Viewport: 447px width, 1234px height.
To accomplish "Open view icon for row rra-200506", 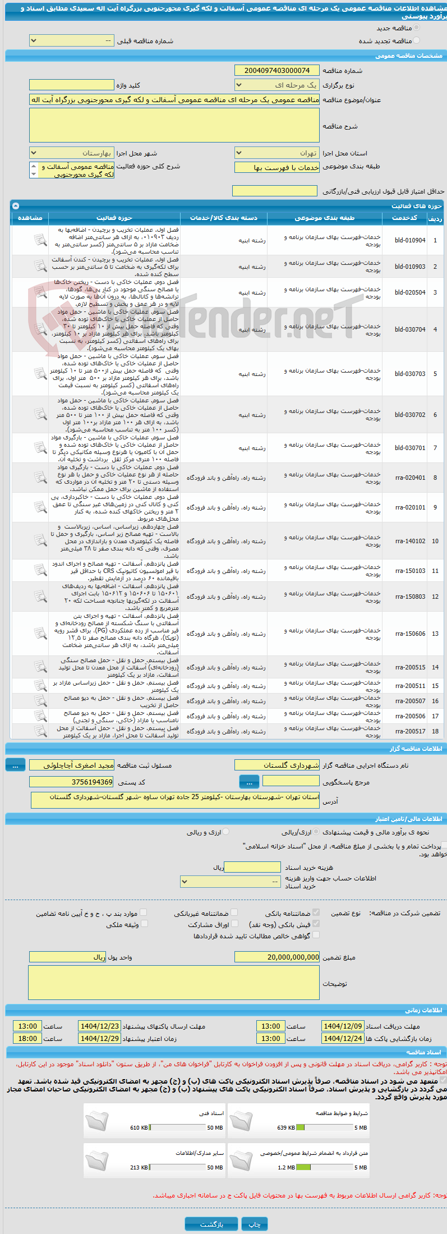I will pos(40,716).
